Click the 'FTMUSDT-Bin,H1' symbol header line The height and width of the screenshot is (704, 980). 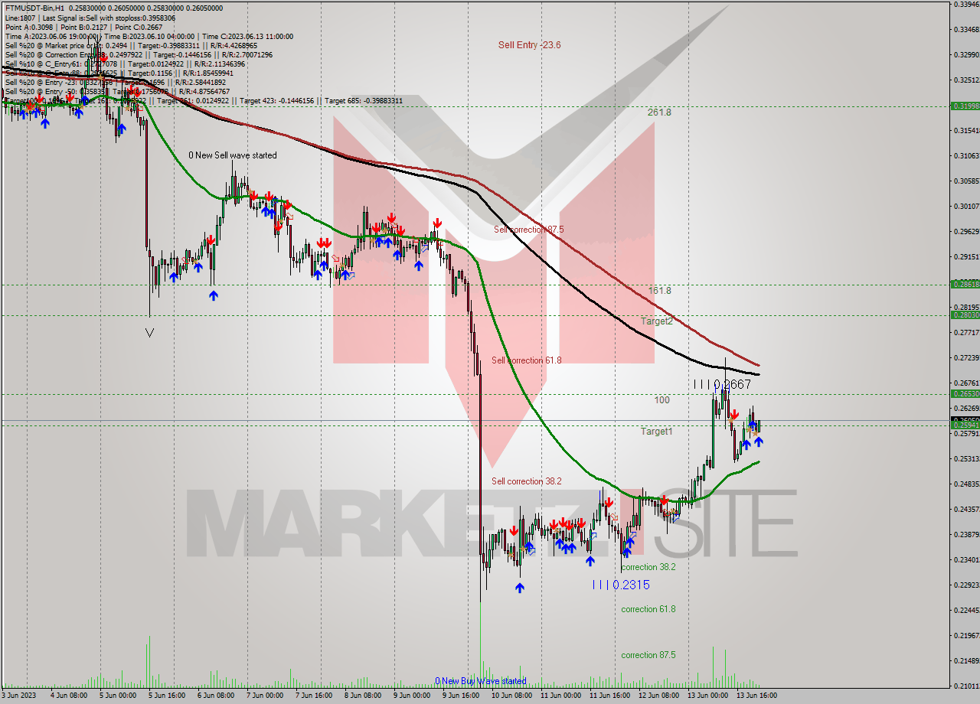pos(113,8)
